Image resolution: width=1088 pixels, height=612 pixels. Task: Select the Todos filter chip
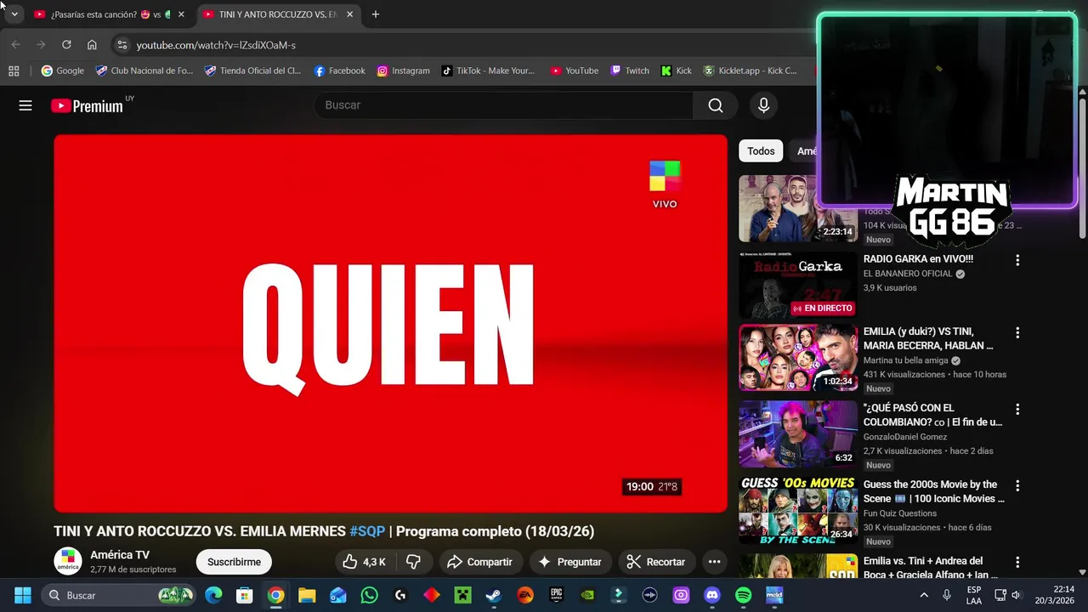tap(761, 151)
